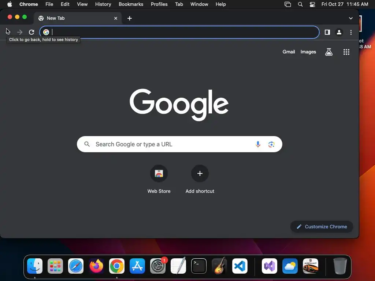Open Visual Studio from the dock
Viewport: 375px width, 281px height.
pyautogui.click(x=270, y=266)
